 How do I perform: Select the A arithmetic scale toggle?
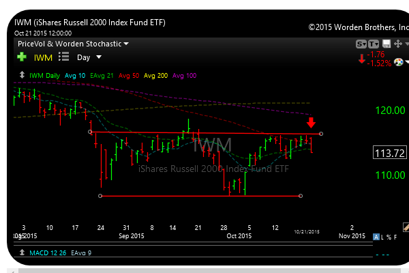click(376, 237)
